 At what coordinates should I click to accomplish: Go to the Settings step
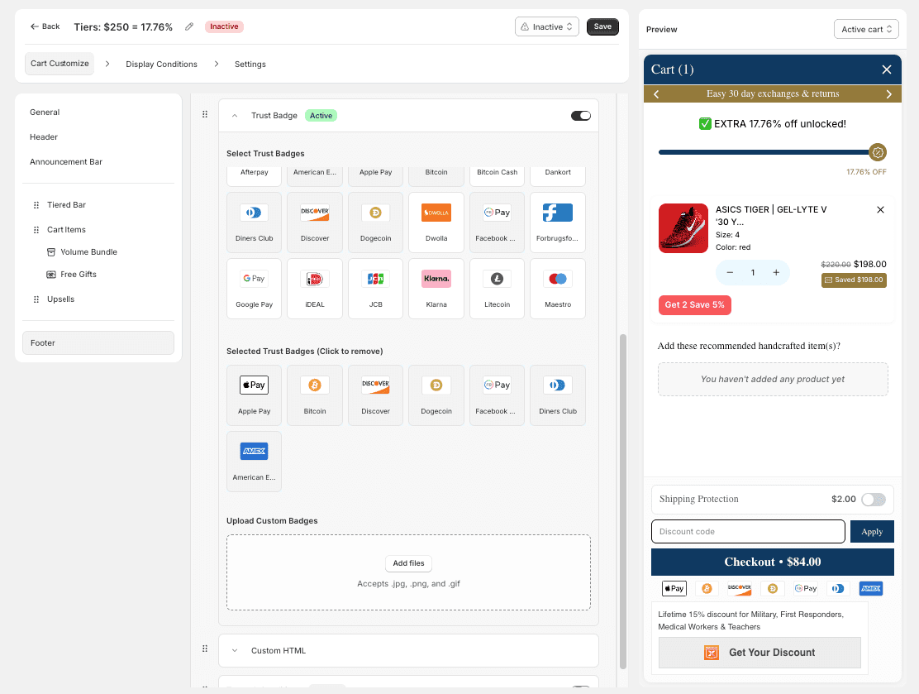tap(250, 64)
